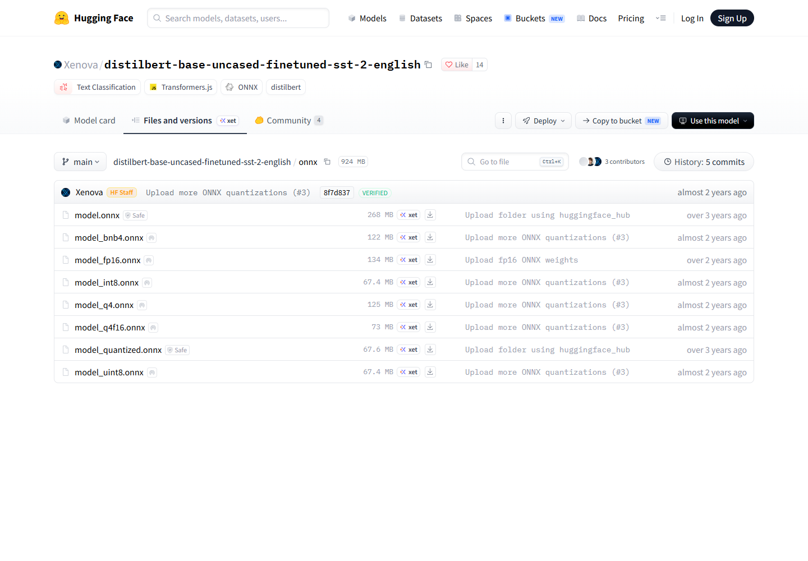
Task: Open the three-dot more options menu
Action: (x=503, y=121)
